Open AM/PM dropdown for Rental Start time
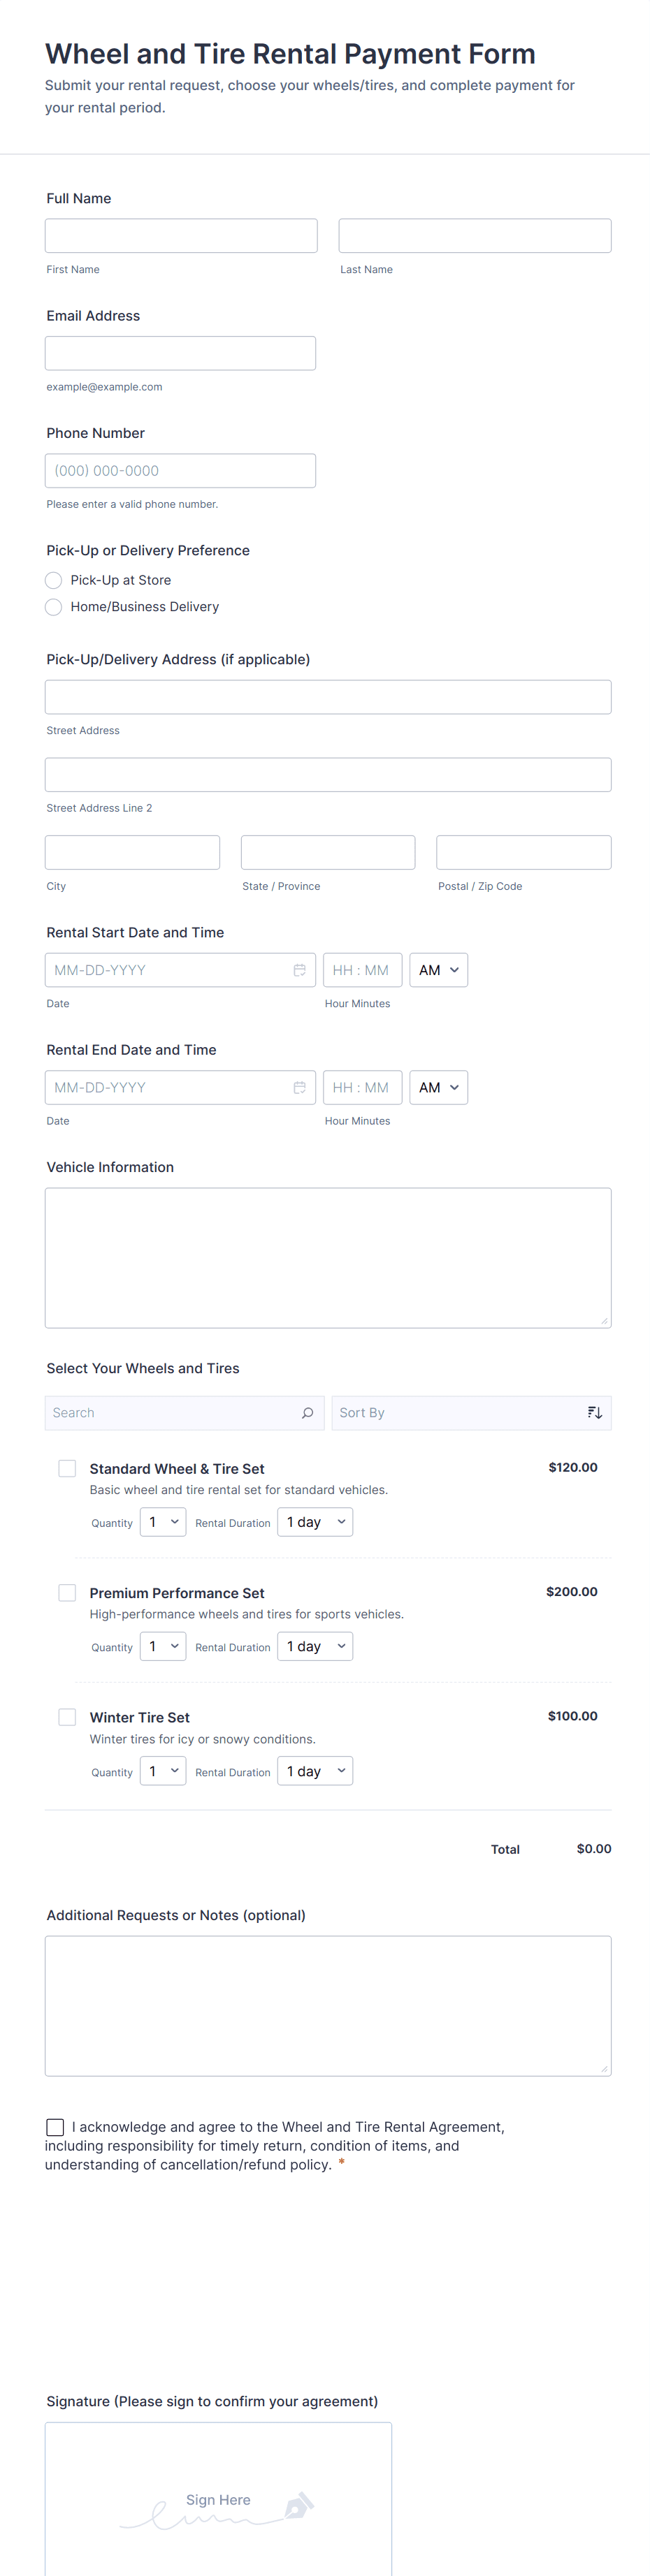This screenshot has height=2576, width=650. point(438,970)
